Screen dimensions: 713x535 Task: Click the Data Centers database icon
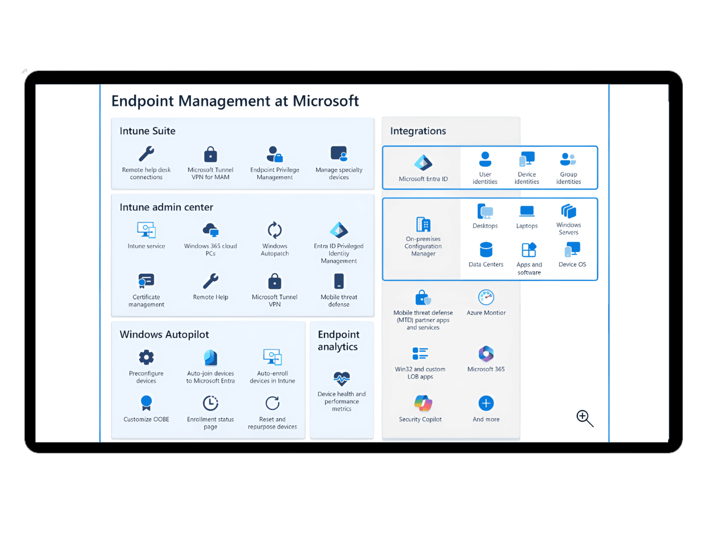[x=486, y=250]
